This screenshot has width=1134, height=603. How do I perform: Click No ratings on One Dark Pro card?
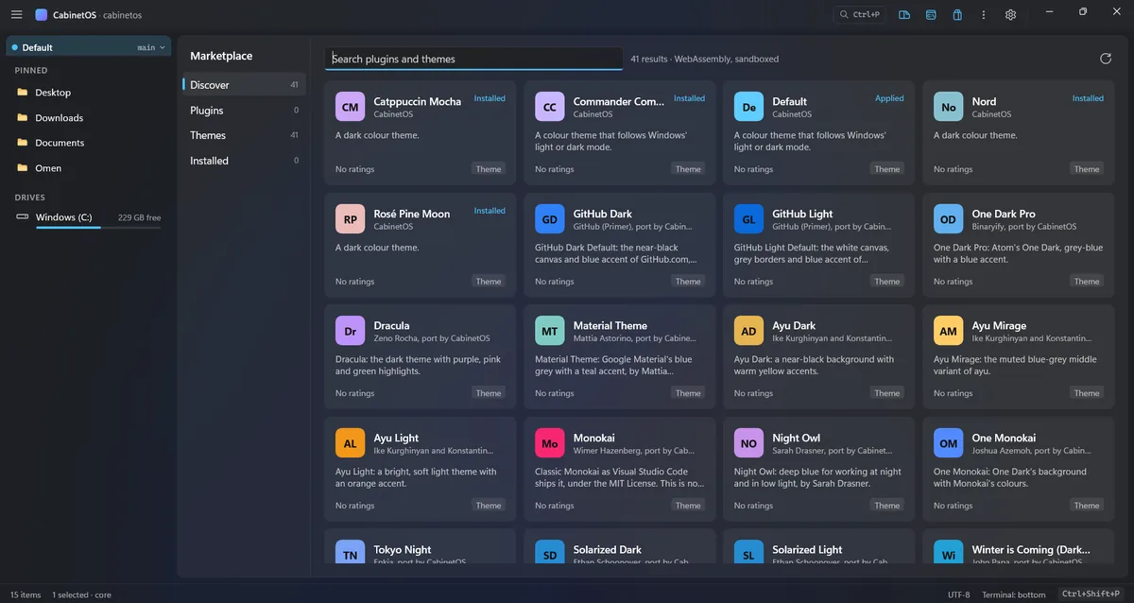(x=953, y=282)
